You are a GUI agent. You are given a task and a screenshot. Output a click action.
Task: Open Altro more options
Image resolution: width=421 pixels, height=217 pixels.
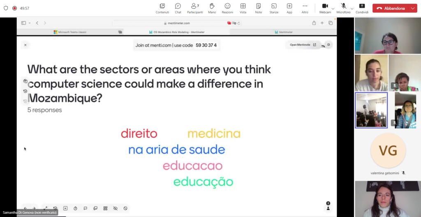[305, 8]
